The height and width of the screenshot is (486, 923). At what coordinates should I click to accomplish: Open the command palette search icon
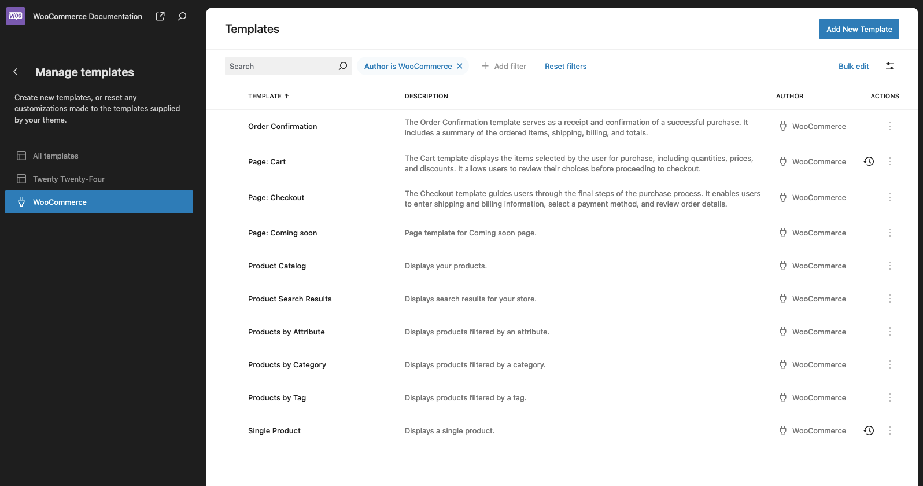(x=182, y=16)
